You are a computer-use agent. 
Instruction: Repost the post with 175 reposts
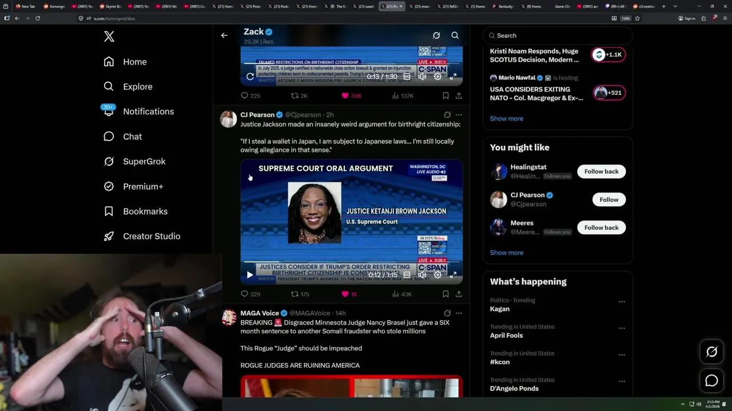tap(300, 295)
